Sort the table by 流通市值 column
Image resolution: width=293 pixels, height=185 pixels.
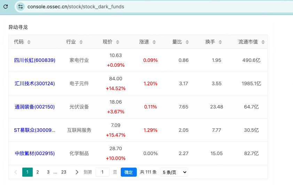[x=263, y=42]
